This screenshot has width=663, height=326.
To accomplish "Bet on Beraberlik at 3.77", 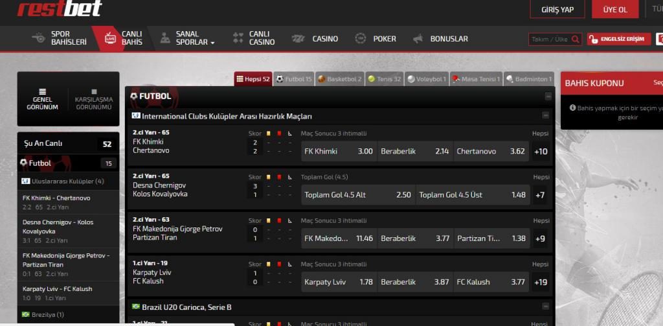I will point(415,239).
